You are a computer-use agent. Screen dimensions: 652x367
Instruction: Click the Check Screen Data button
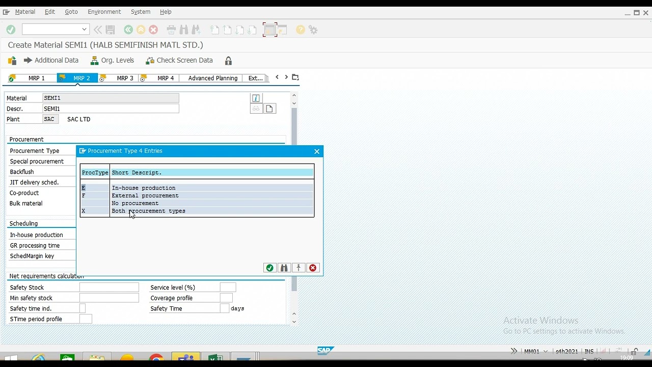[x=179, y=60]
